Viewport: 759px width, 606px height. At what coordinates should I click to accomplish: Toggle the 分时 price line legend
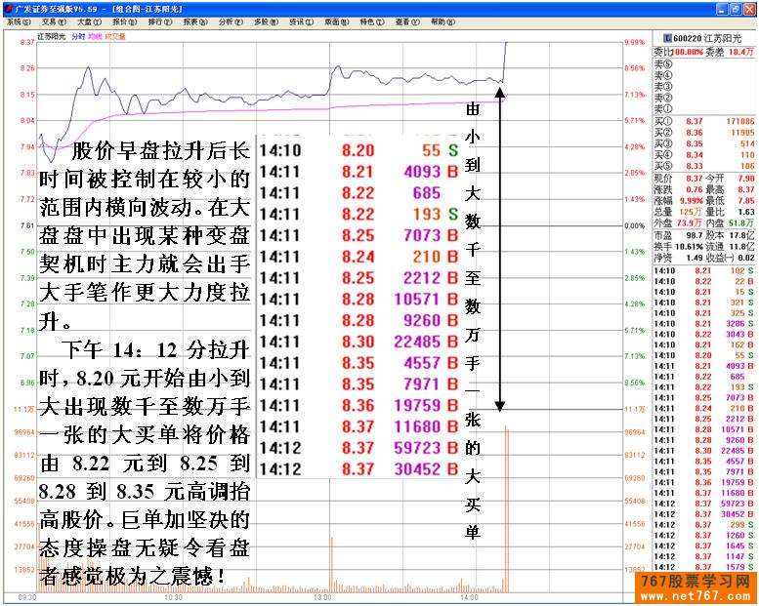point(78,36)
